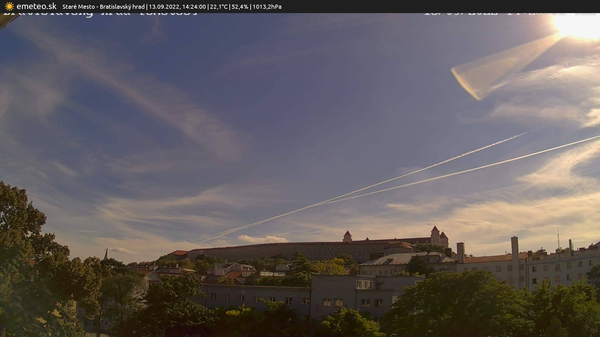The image size is (600, 337).
Task: Click the church spire above the trees
Action: [106, 253]
